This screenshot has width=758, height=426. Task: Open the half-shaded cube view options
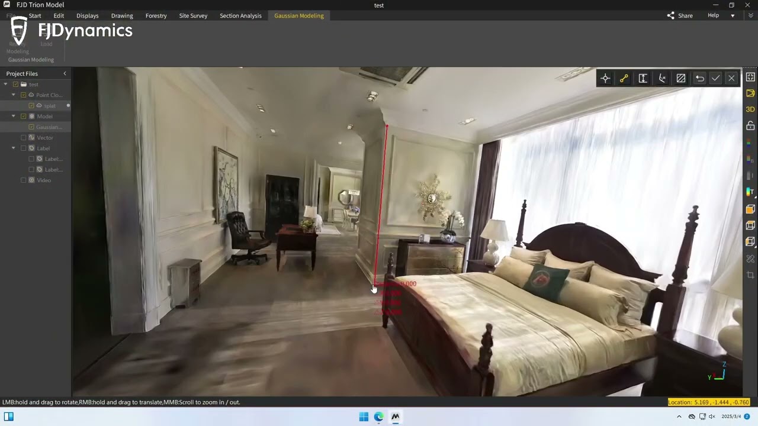(x=750, y=242)
